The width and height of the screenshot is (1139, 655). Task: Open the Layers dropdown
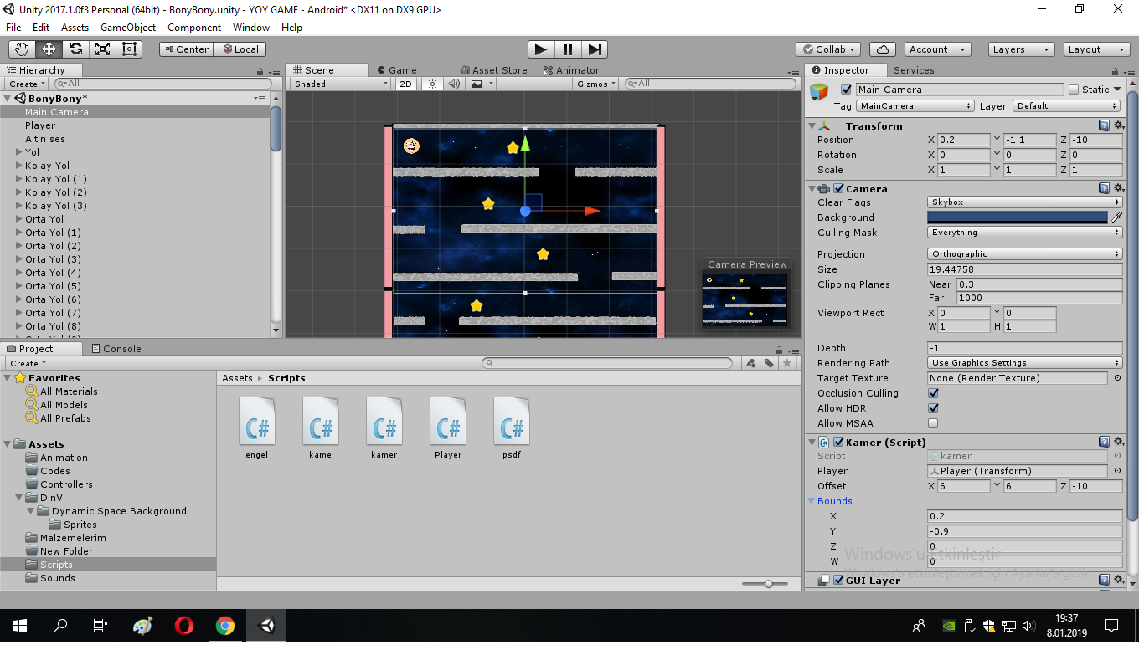click(x=1021, y=49)
